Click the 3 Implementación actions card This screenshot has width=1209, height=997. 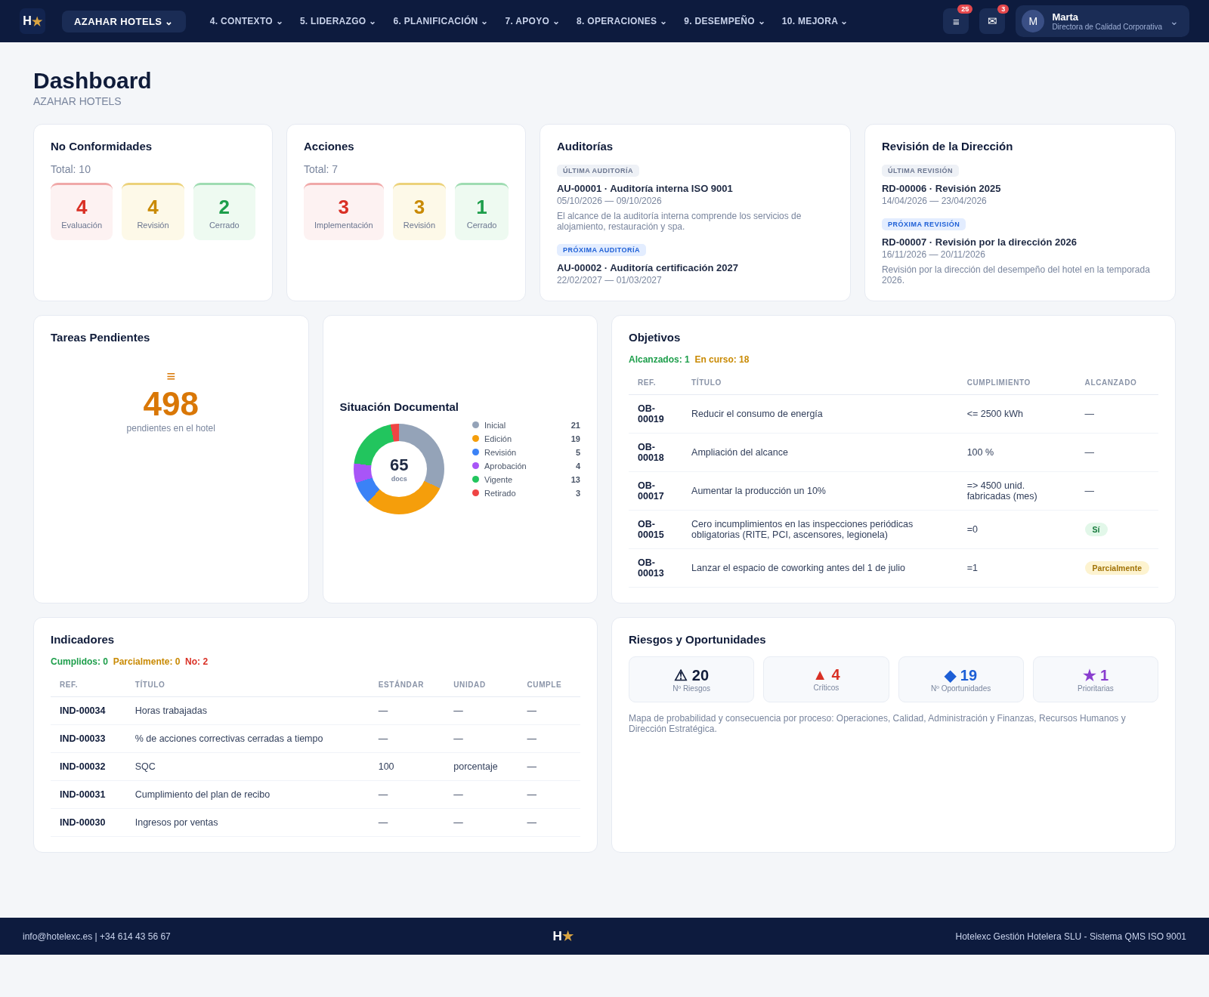(344, 211)
